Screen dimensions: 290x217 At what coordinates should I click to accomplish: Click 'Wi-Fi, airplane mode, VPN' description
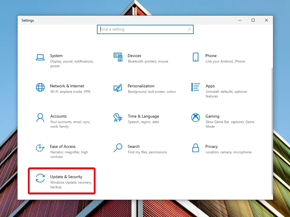[x=70, y=92]
